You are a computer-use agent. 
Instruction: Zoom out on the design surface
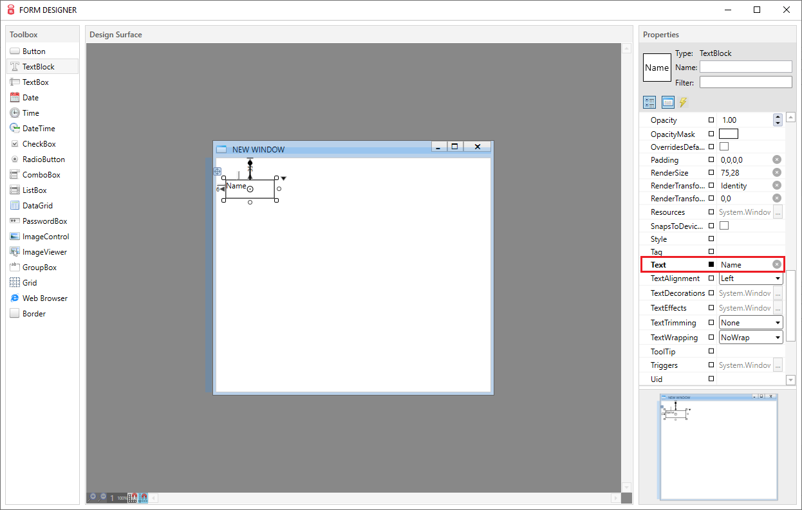[103, 497]
